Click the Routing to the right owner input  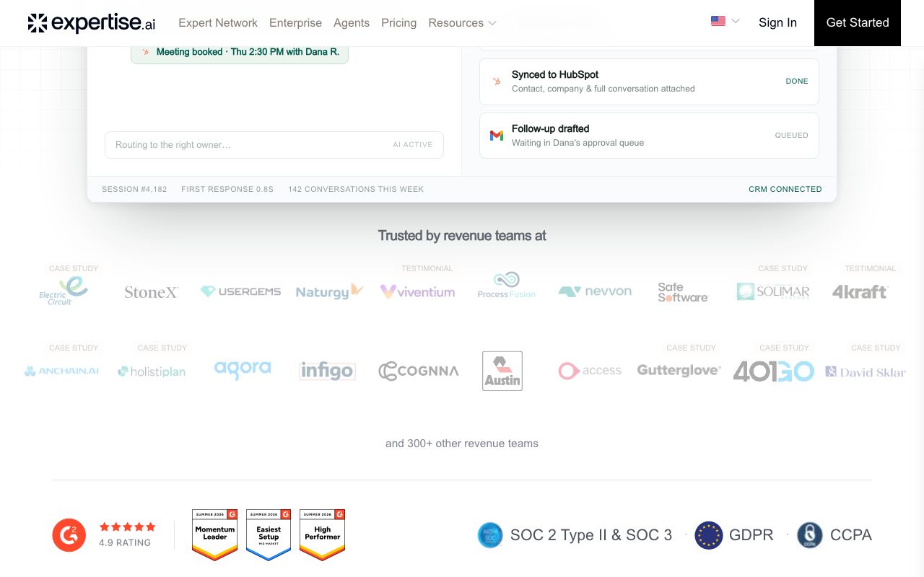(x=274, y=145)
